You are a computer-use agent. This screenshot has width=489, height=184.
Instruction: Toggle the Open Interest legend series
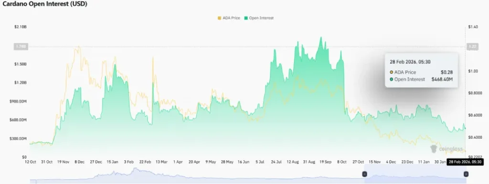(259, 18)
